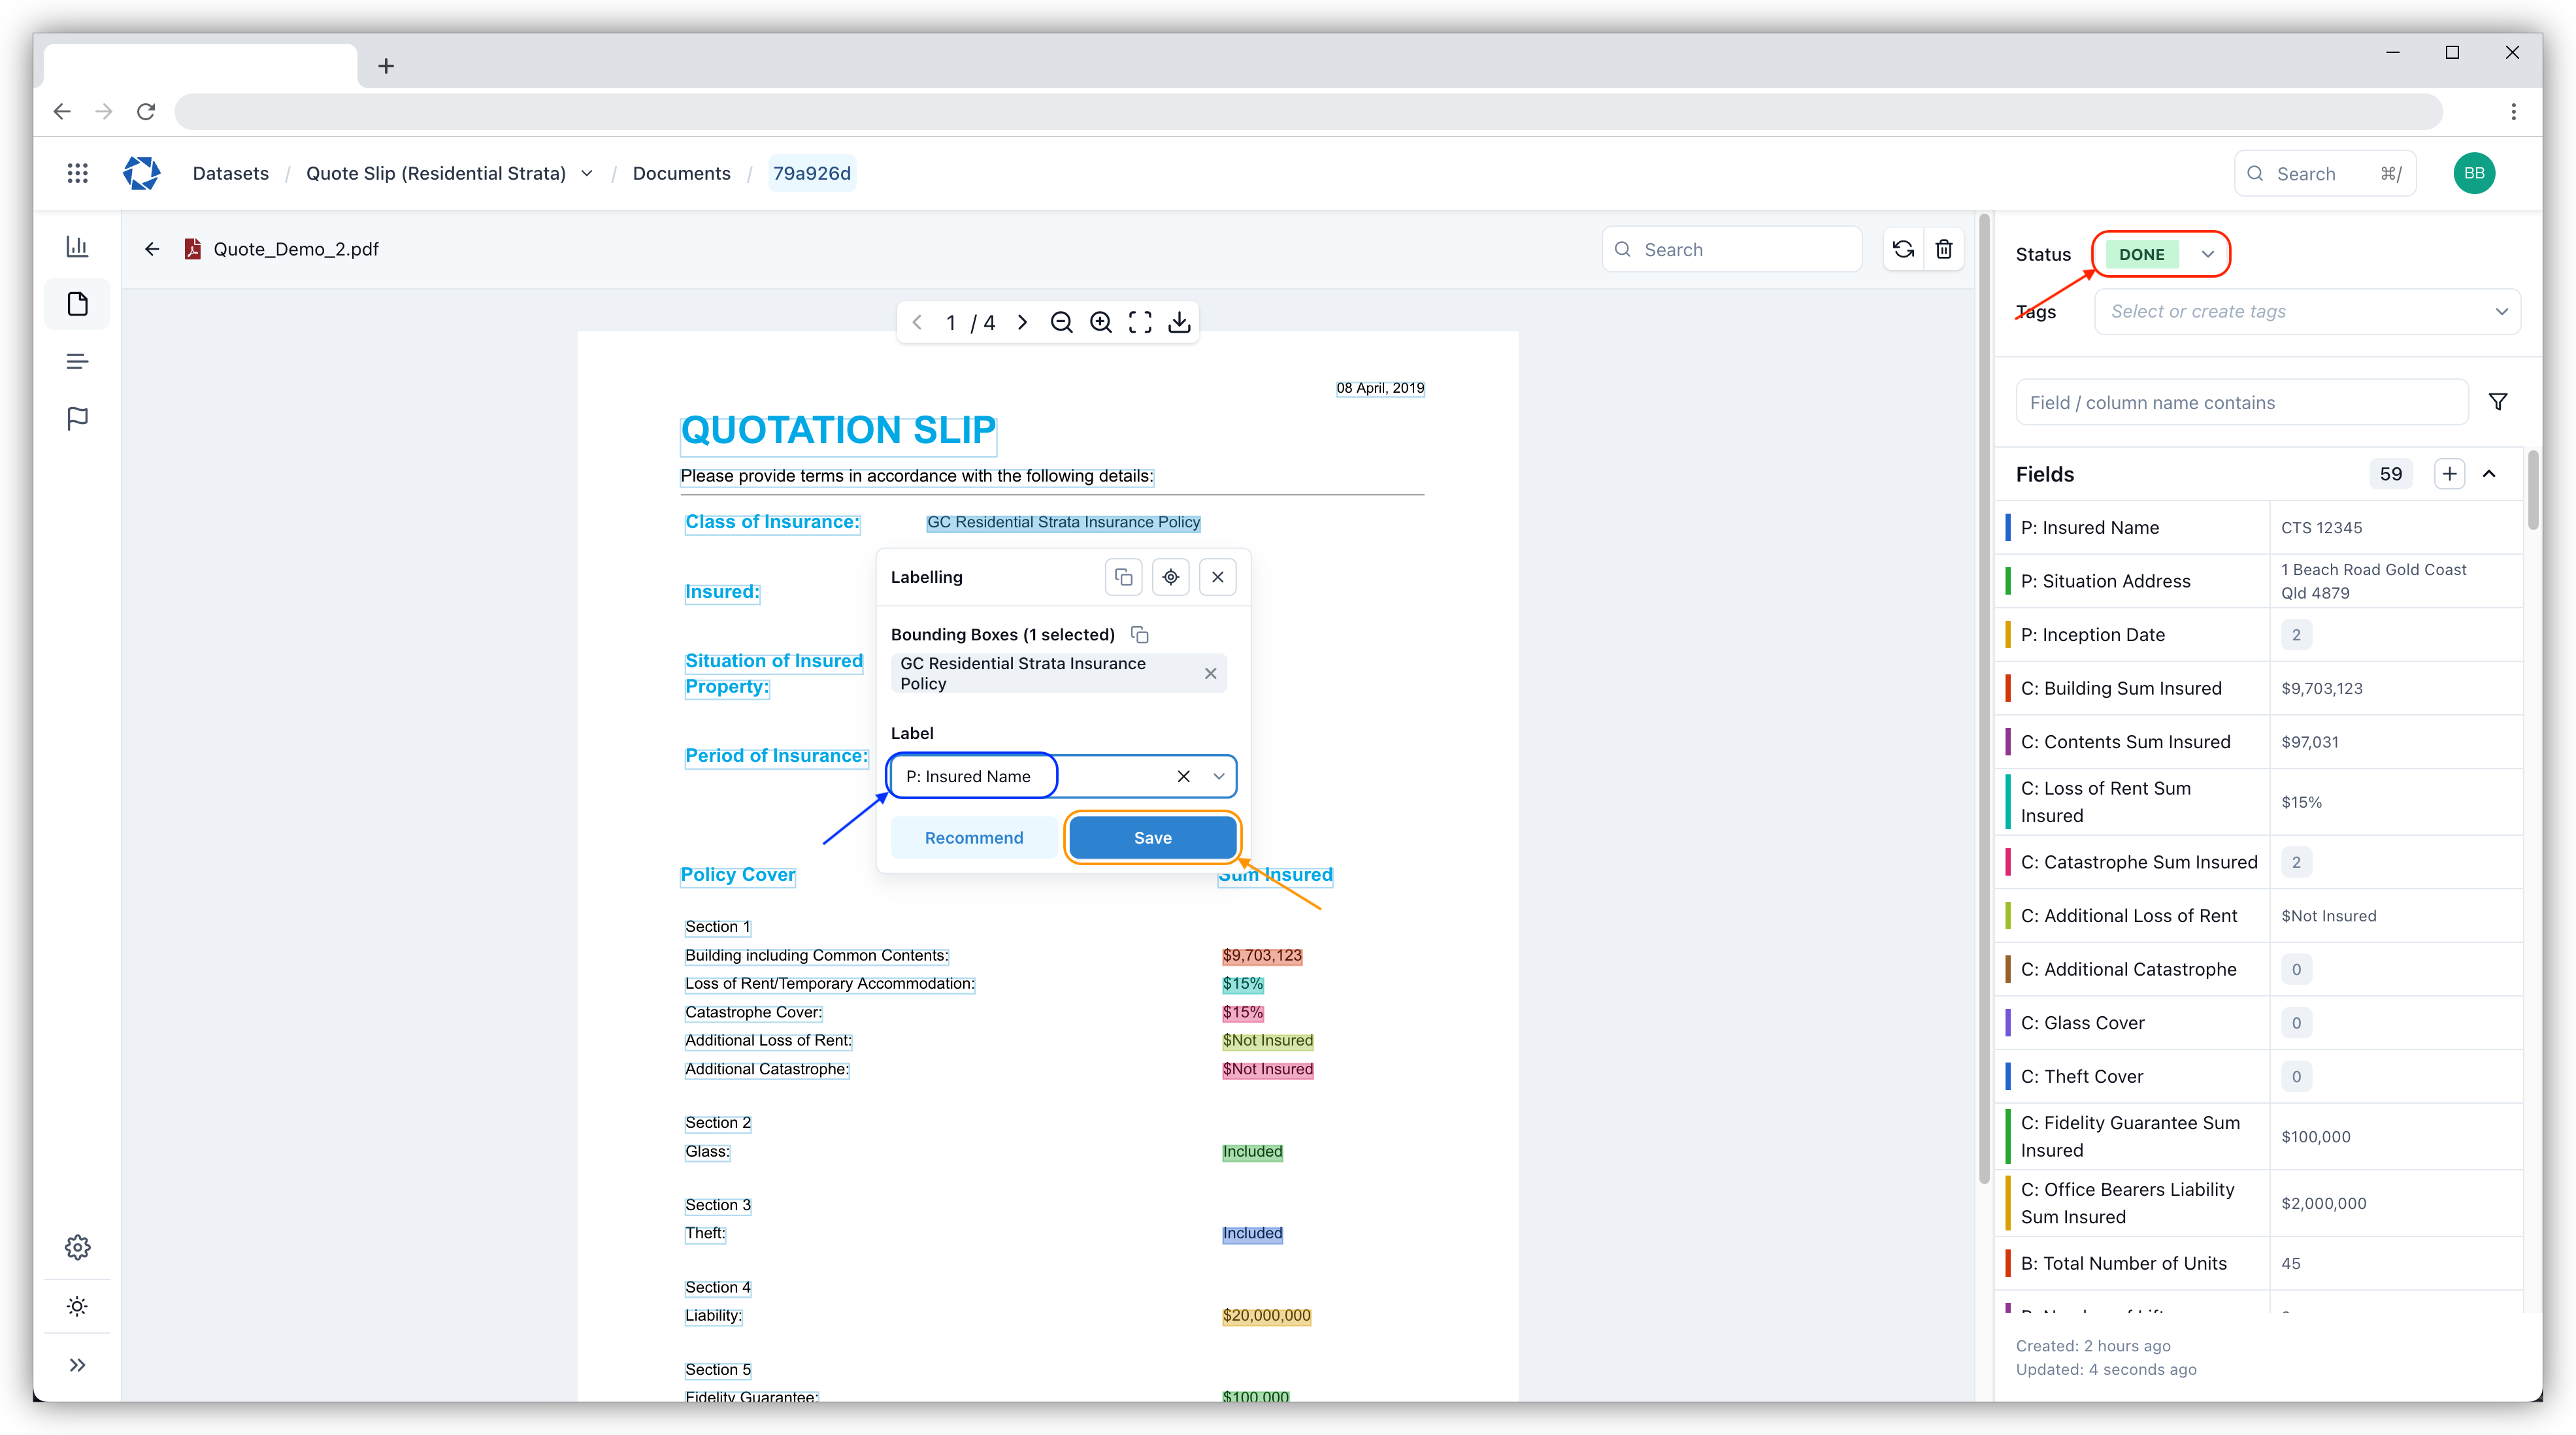2576x1435 pixels.
Task: Open the Datasets breadcrumb
Action: [230, 173]
